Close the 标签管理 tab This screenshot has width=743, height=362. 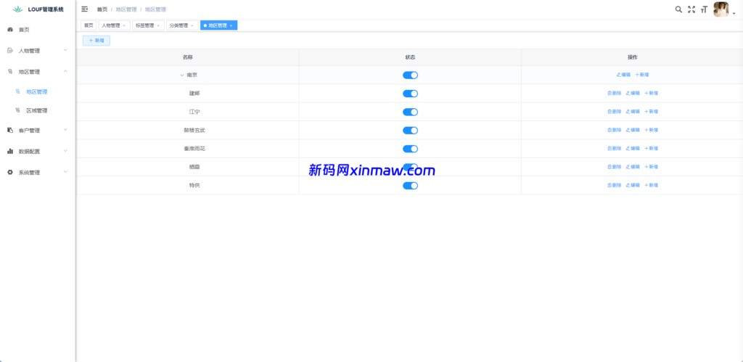click(x=157, y=25)
